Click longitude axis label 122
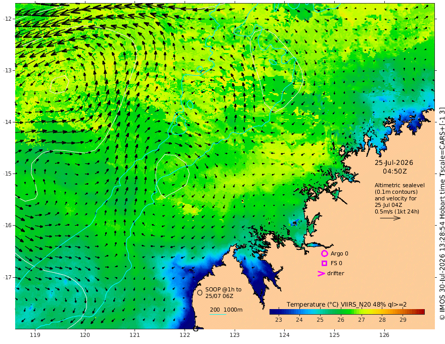The image size is (445, 344). (x=185, y=335)
